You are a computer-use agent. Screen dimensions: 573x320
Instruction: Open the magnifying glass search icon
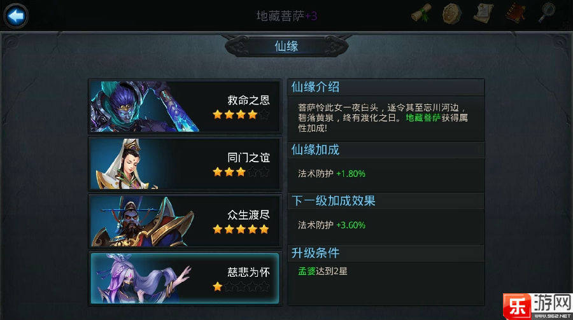547,13
